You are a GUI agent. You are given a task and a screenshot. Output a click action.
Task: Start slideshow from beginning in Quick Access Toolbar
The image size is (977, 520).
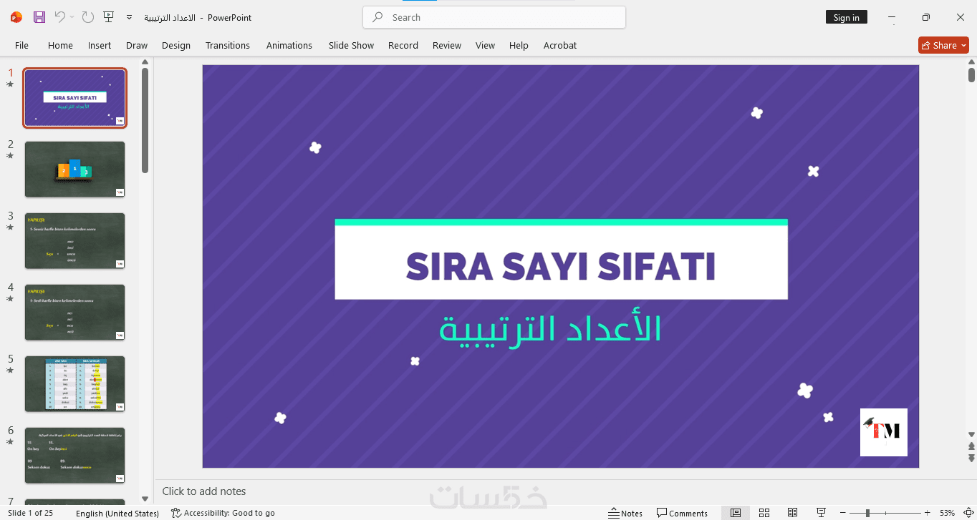(108, 17)
